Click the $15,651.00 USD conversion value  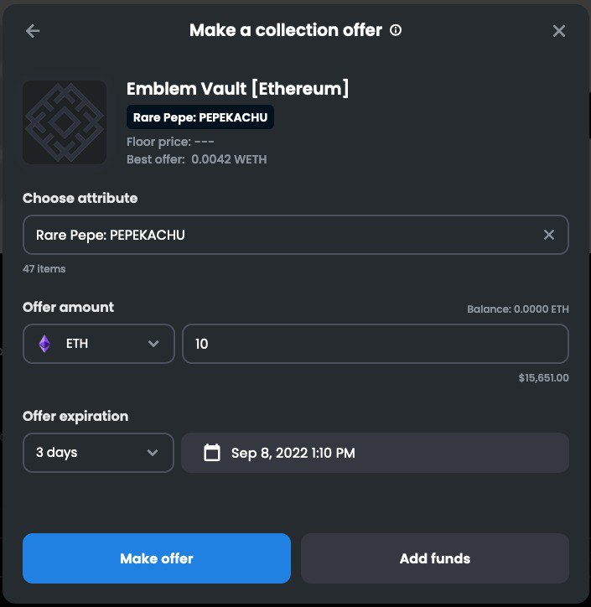[544, 378]
